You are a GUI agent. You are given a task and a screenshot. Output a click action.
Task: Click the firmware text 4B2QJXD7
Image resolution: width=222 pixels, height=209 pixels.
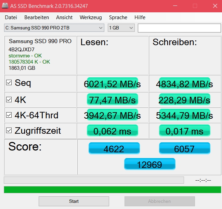tap(21, 50)
